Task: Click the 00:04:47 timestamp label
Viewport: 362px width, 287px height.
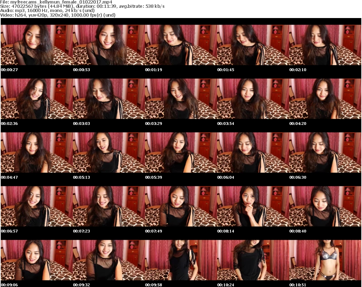Action: 10,177
